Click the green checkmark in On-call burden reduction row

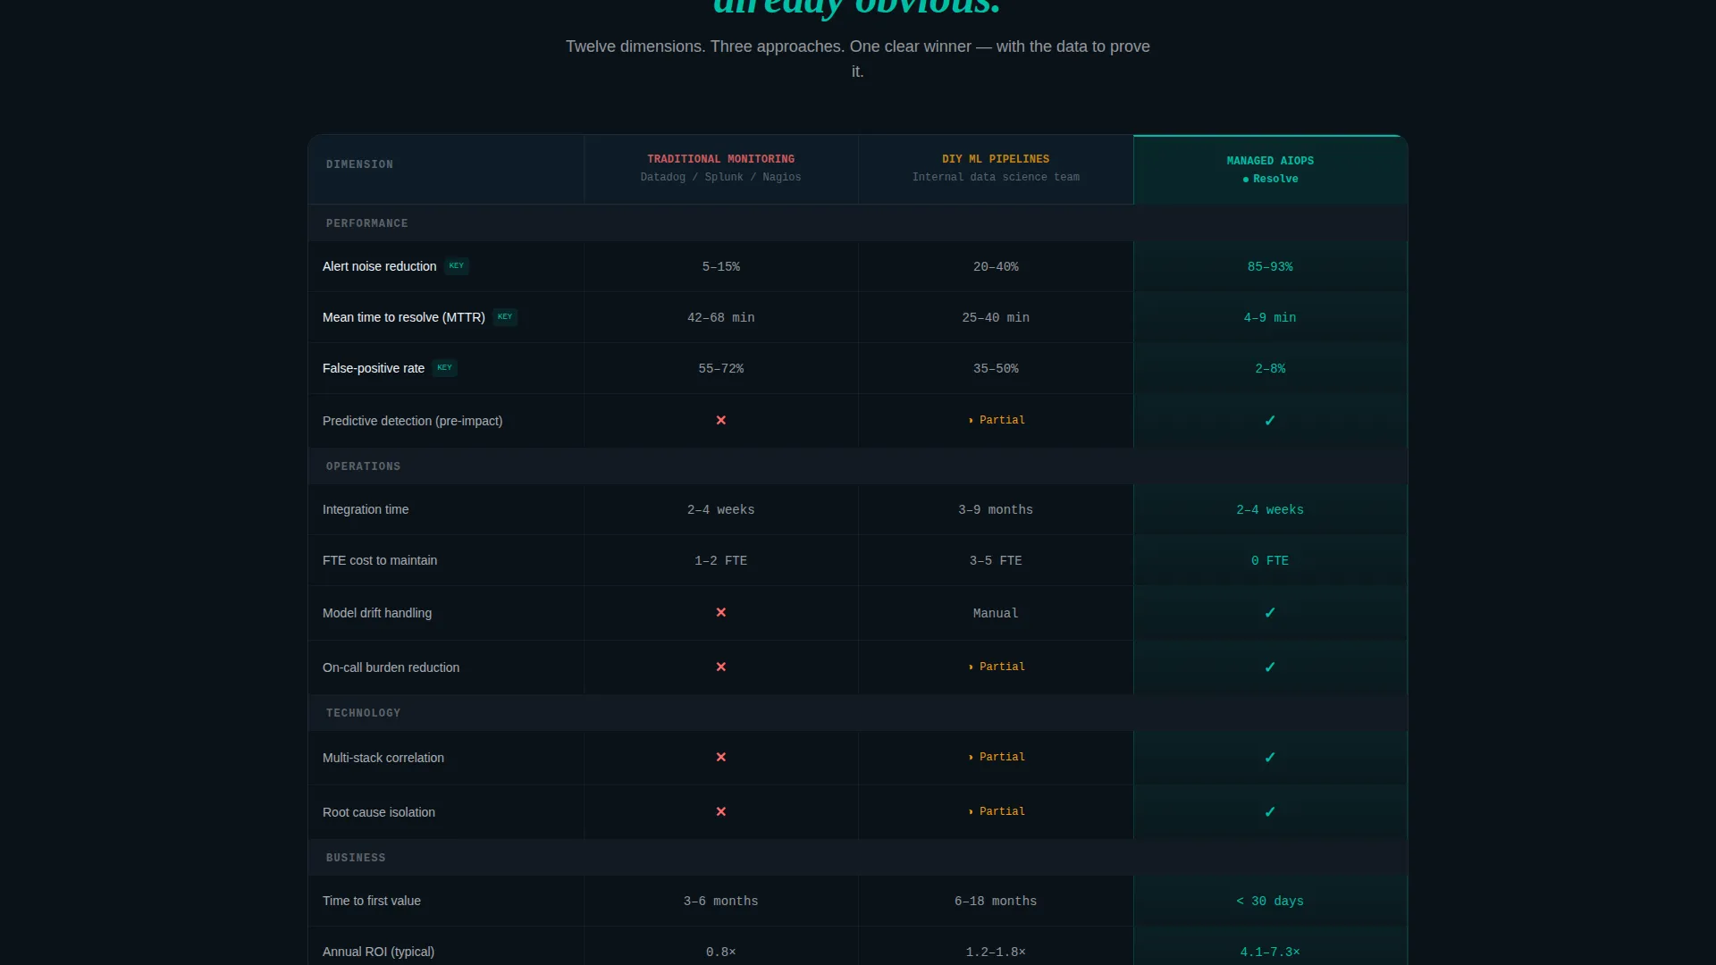[x=1270, y=667]
